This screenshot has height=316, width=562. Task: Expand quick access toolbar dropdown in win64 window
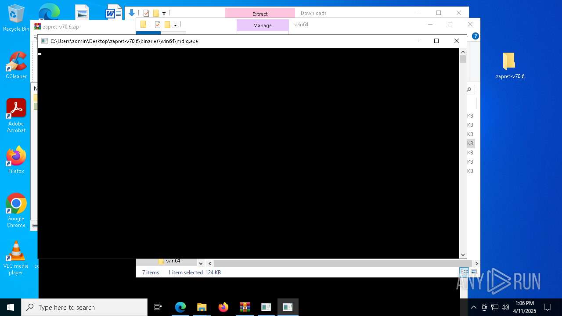[175, 25]
